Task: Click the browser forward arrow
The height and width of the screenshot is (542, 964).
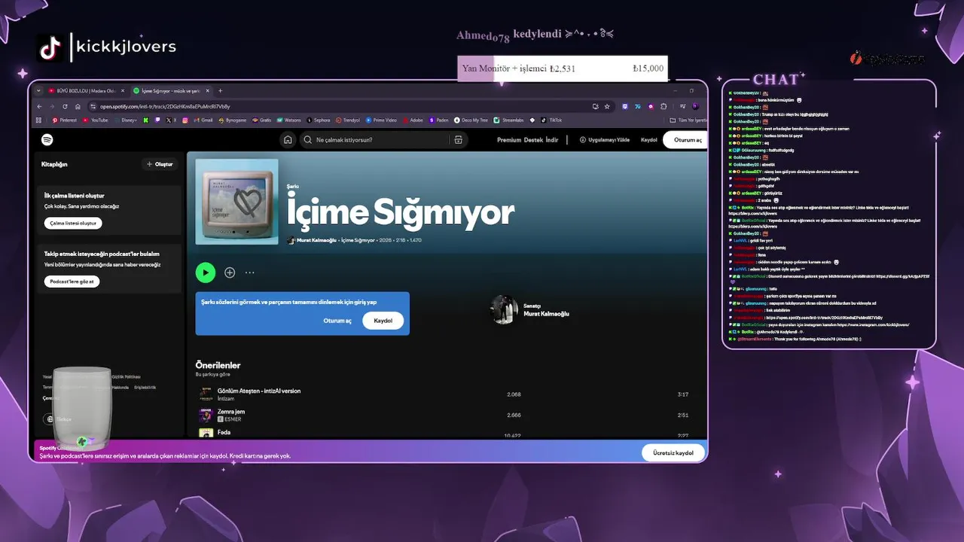Action: tap(52, 106)
